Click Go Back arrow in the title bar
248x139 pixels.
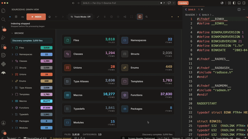tap(73, 3)
